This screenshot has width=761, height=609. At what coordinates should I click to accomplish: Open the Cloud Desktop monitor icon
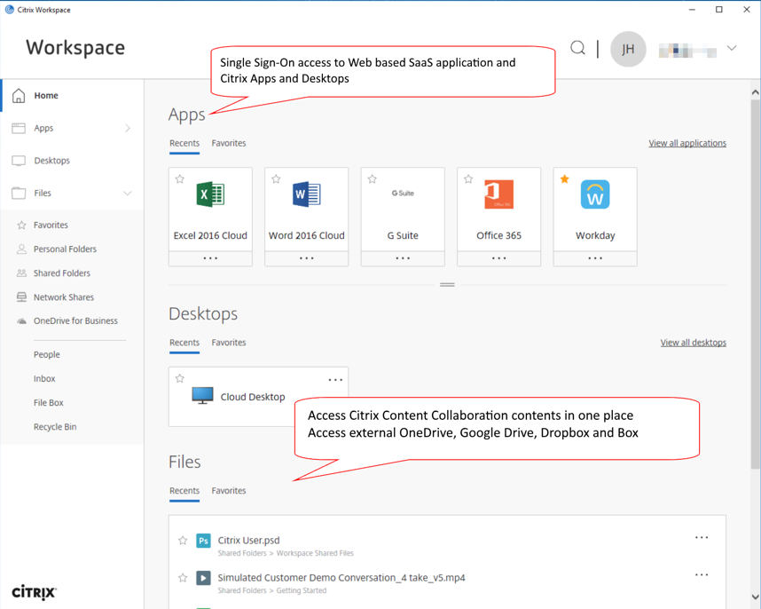point(202,396)
